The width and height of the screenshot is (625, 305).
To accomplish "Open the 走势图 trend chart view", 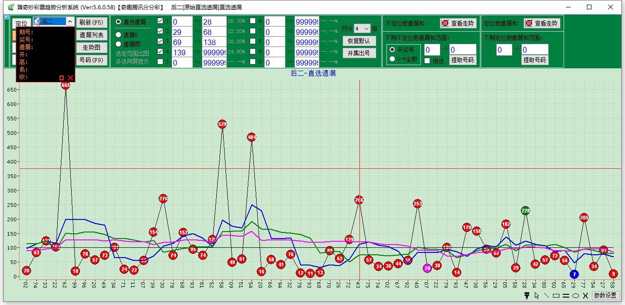I will point(92,47).
